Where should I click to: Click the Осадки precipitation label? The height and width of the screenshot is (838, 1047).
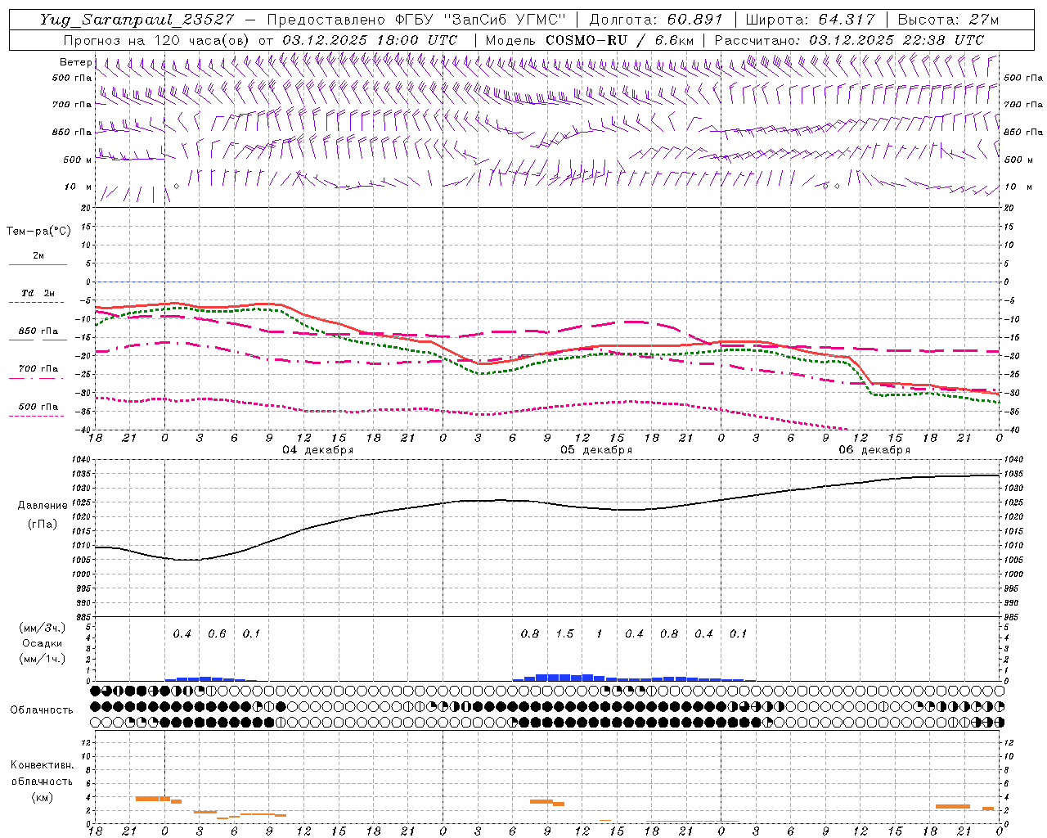pos(43,643)
